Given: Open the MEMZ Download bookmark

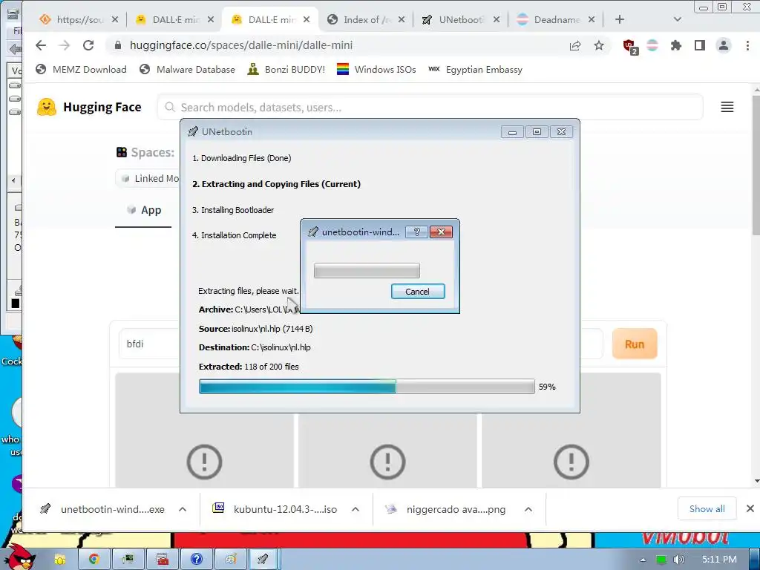Looking at the screenshot, I should pyautogui.click(x=81, y=69).
